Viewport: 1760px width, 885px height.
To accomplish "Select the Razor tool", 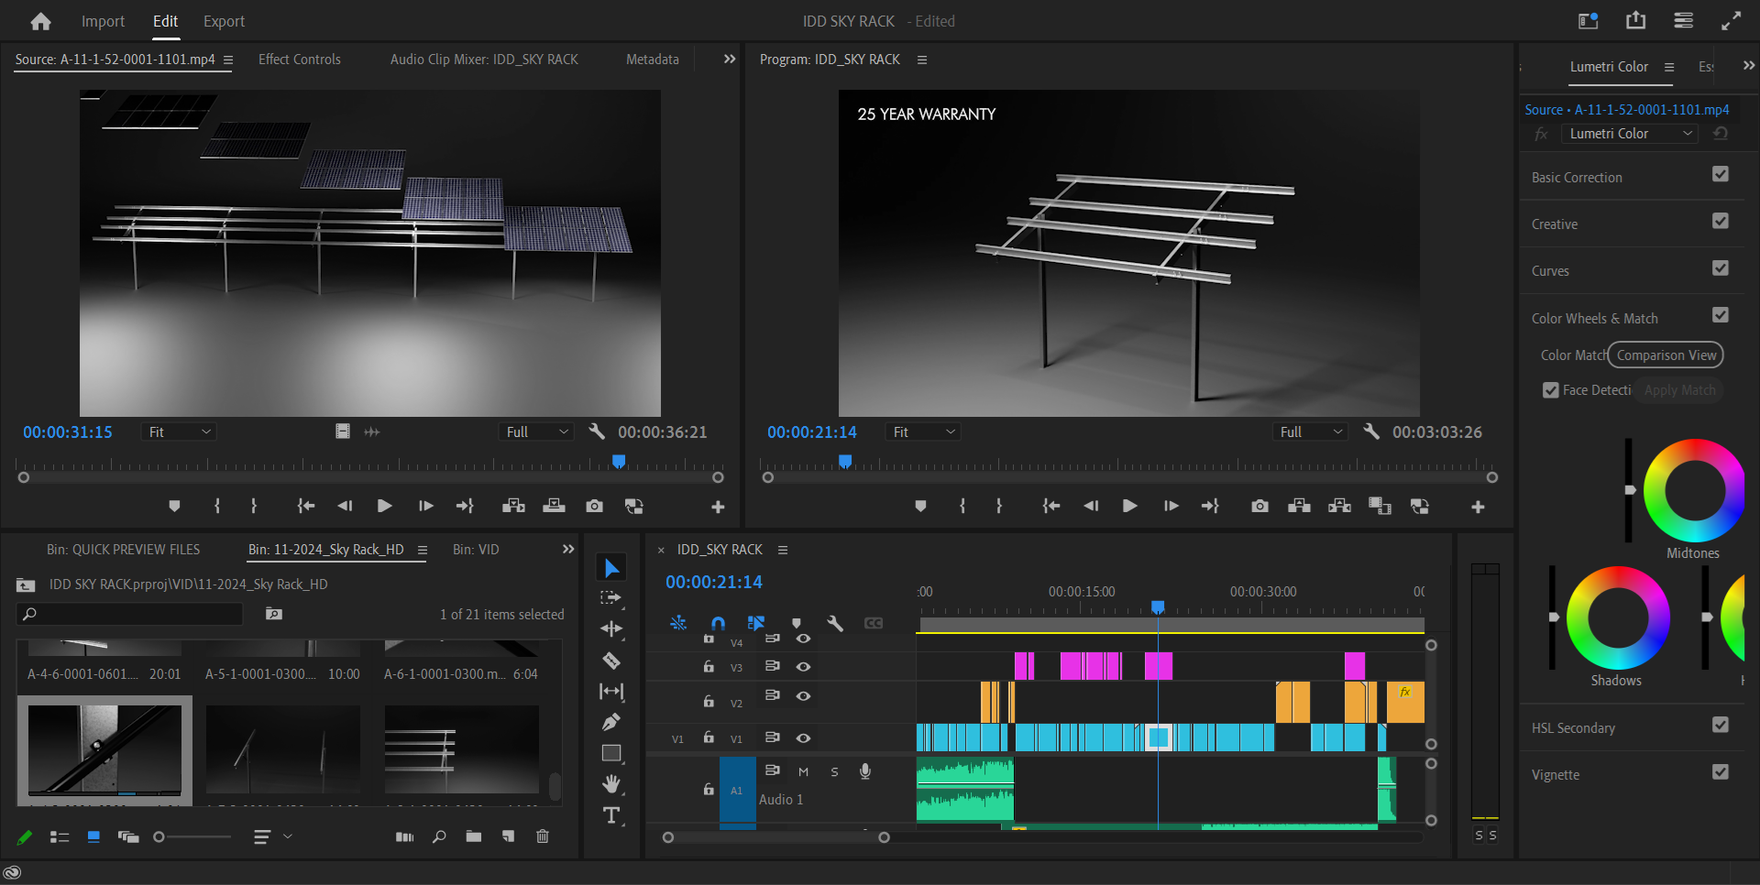I will (611, 661).
